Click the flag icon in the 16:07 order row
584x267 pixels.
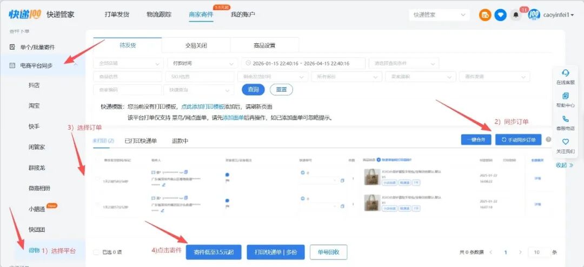(x=227, y=206)
